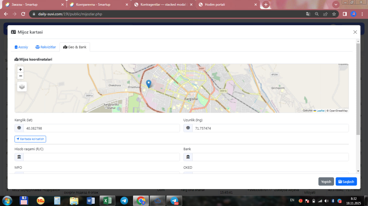Image resolution: width=368 pixels, height=206 pixels.
Task: Click the blue location marker pin
Action: click(x=149, y=84)
